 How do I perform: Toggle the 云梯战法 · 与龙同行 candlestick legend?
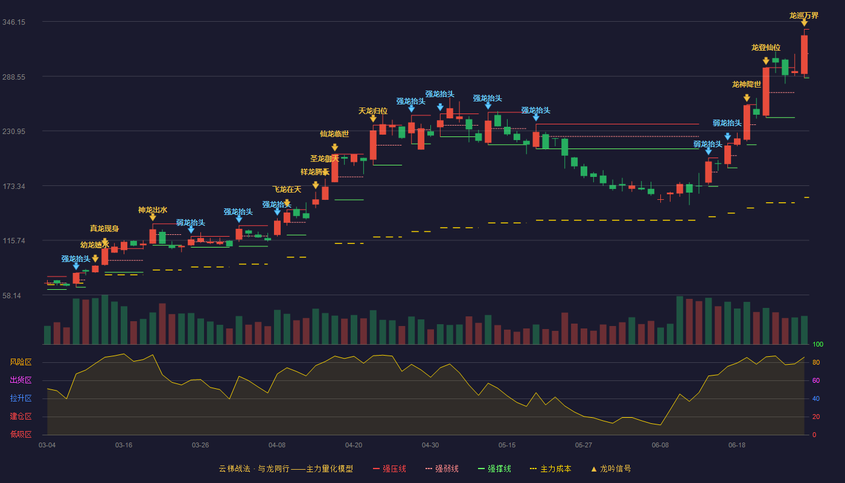tap(285, 469)
